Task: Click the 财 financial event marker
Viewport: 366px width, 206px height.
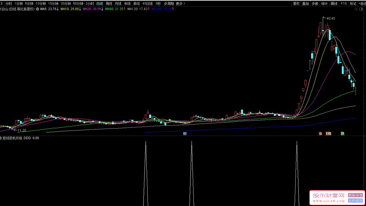Action: (185, 134)
